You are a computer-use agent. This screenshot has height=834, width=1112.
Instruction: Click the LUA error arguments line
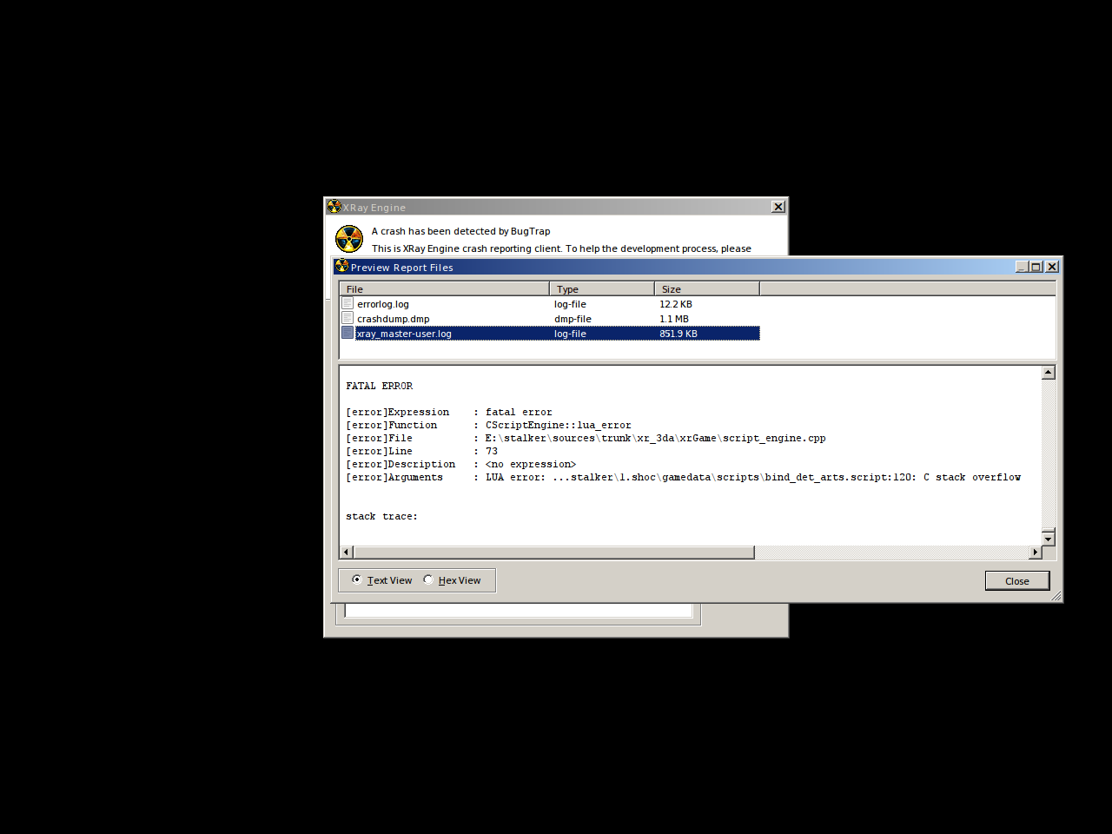point(683,477)
